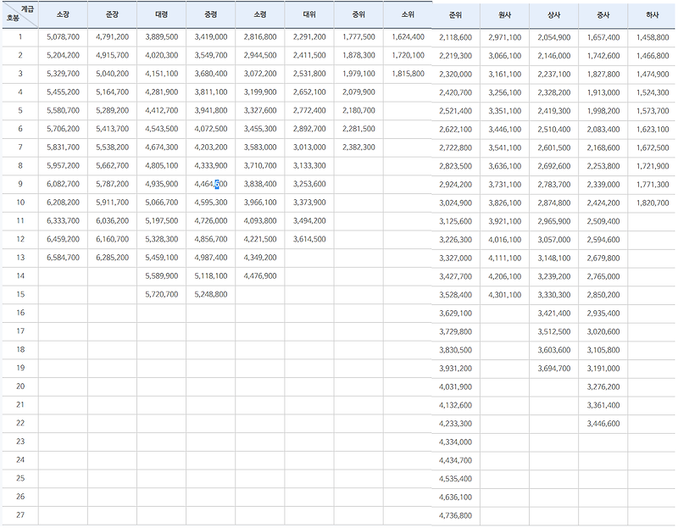Click the value 1,815,800 in row 3

(x=408, y=74)
